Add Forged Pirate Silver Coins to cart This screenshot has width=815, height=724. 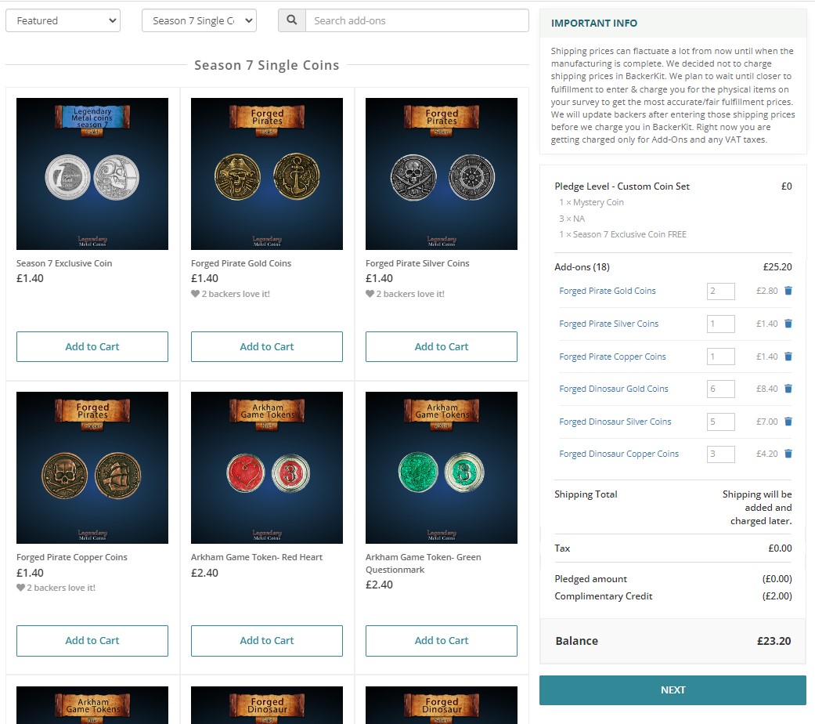tap(442, 346)
